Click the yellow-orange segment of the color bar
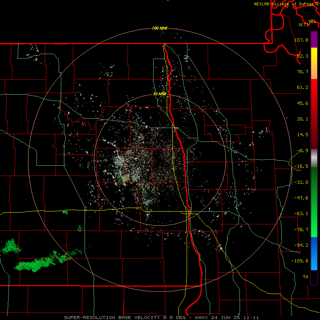Viewport: 320px width, 320px height. pyautogui.click(x=314, y=63)
